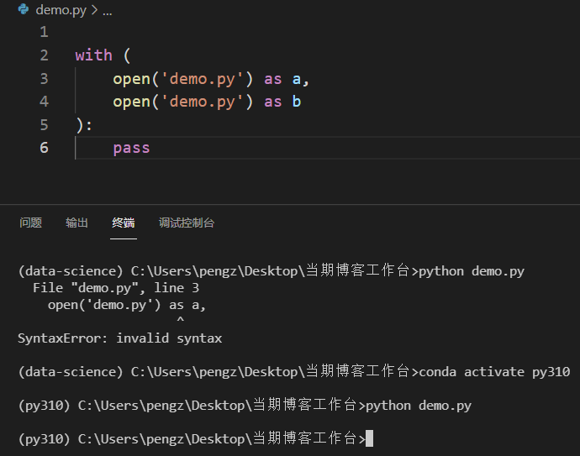The width and height of the screenshot is (580, 456).
Task: Click the 'as' keyword on line 4
Action: click(273, 102)
